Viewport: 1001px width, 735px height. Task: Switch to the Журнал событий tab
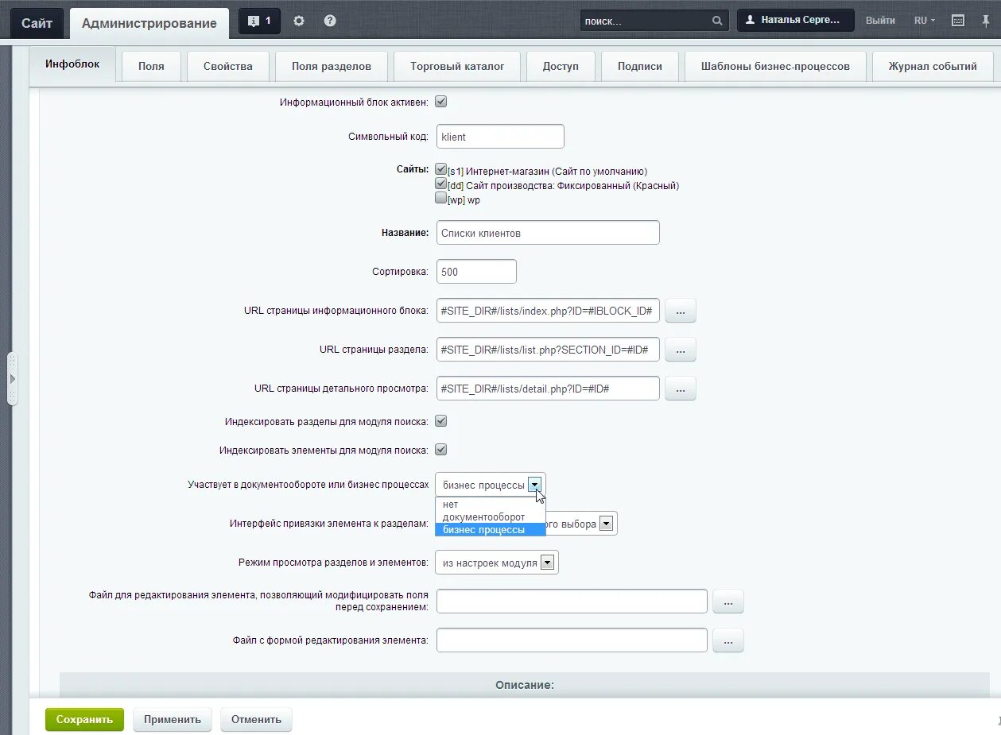tap(933, 67)
